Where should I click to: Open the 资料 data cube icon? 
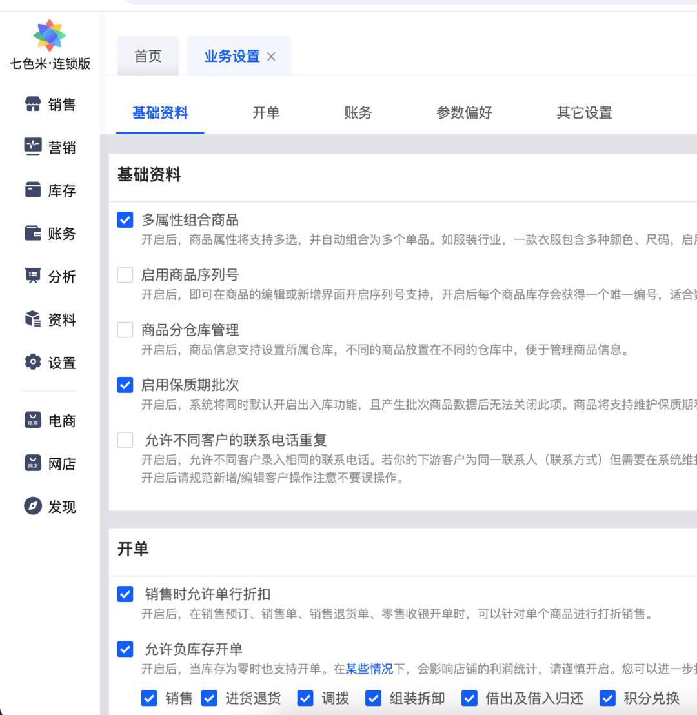point(33,319)
